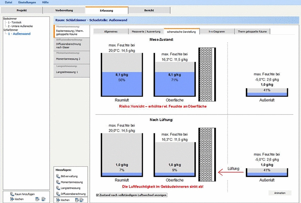Toggle Zustand nach vollständigem Luftwechsel anzeigen
The height and width of the screenshot is (203, 301).
[97, 195]
